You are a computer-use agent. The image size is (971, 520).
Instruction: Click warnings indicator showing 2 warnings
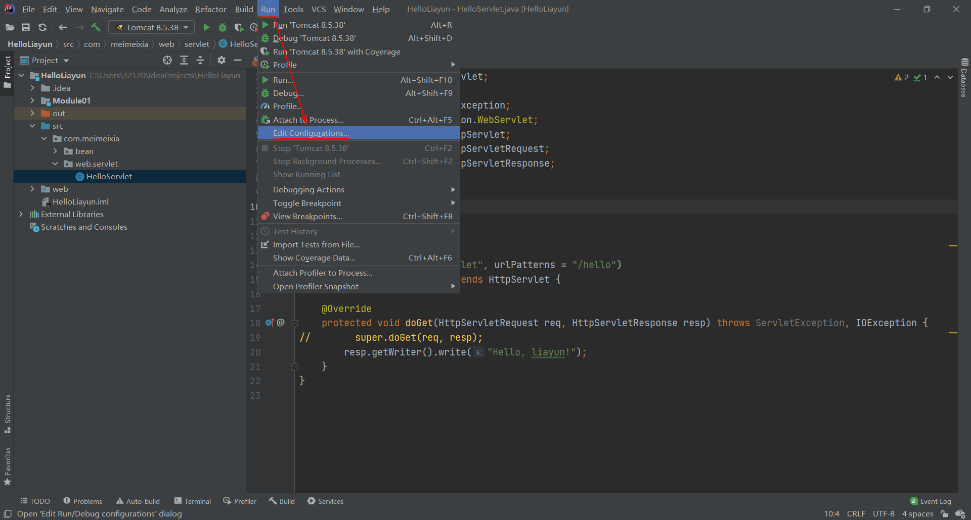pyautogui.click(x=901, y=77)
